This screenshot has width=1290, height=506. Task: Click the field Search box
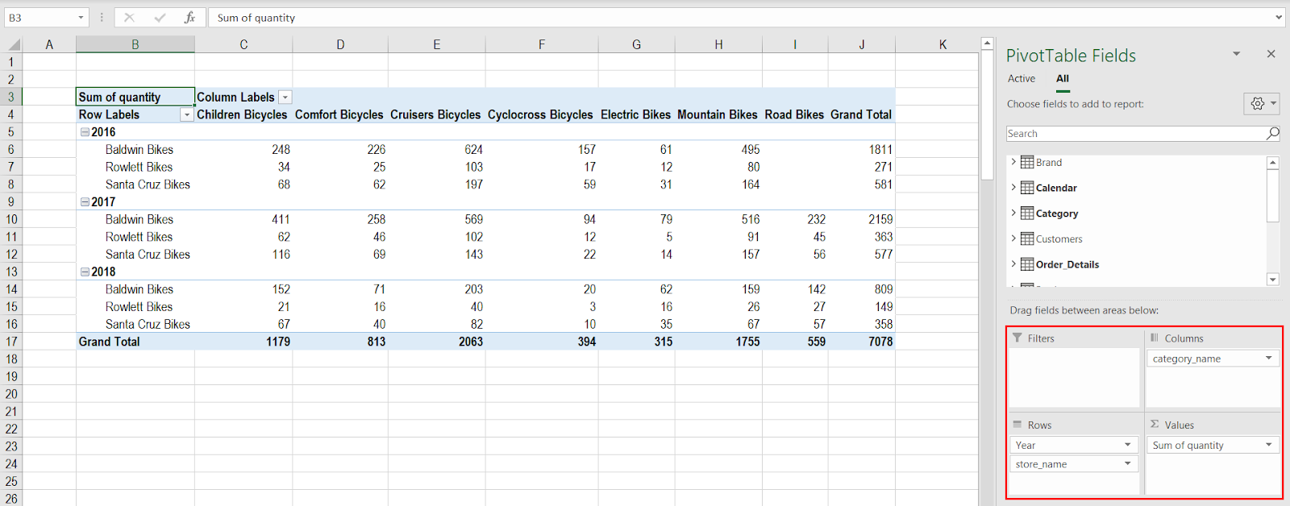point(1135,134)
